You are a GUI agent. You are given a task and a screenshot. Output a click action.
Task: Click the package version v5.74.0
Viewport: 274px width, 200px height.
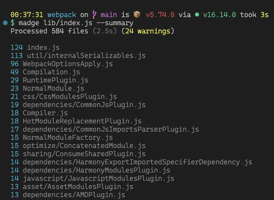160,15
